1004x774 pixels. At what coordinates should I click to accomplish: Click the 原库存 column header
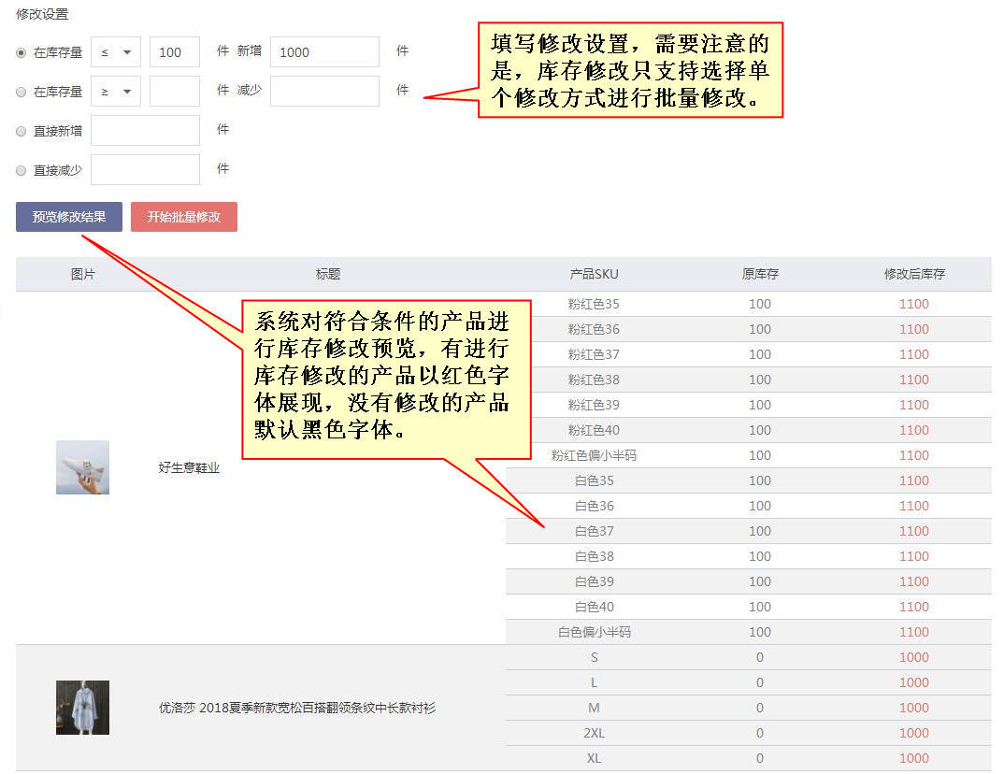[760, 274]
